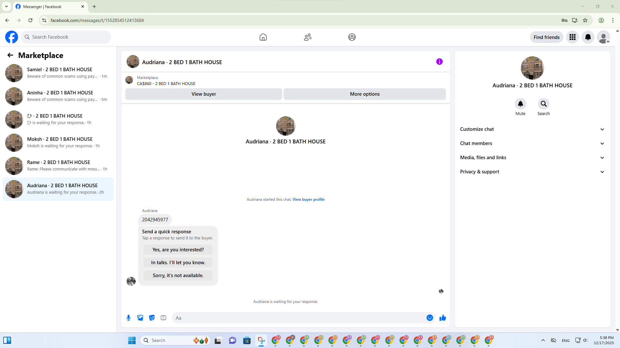Screen dimensions: 620x348
Task: Open the sticker picker icon
Action: point(152,318)
